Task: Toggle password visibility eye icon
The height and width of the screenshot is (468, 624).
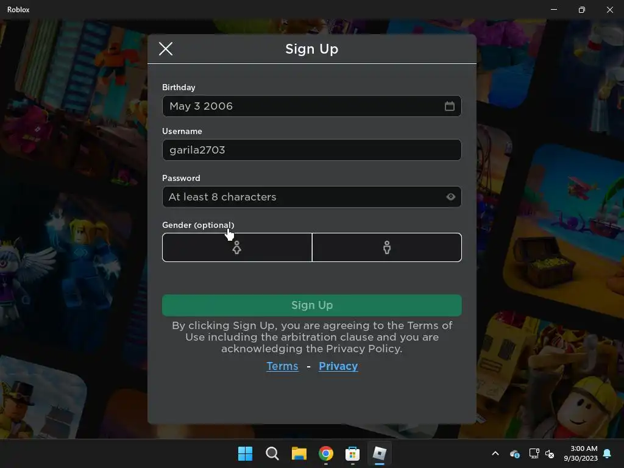Action: coord(450,197)
